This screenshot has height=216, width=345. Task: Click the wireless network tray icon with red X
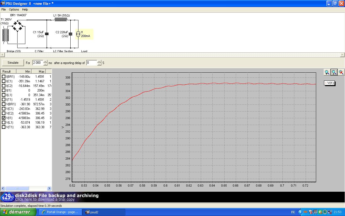310,212
